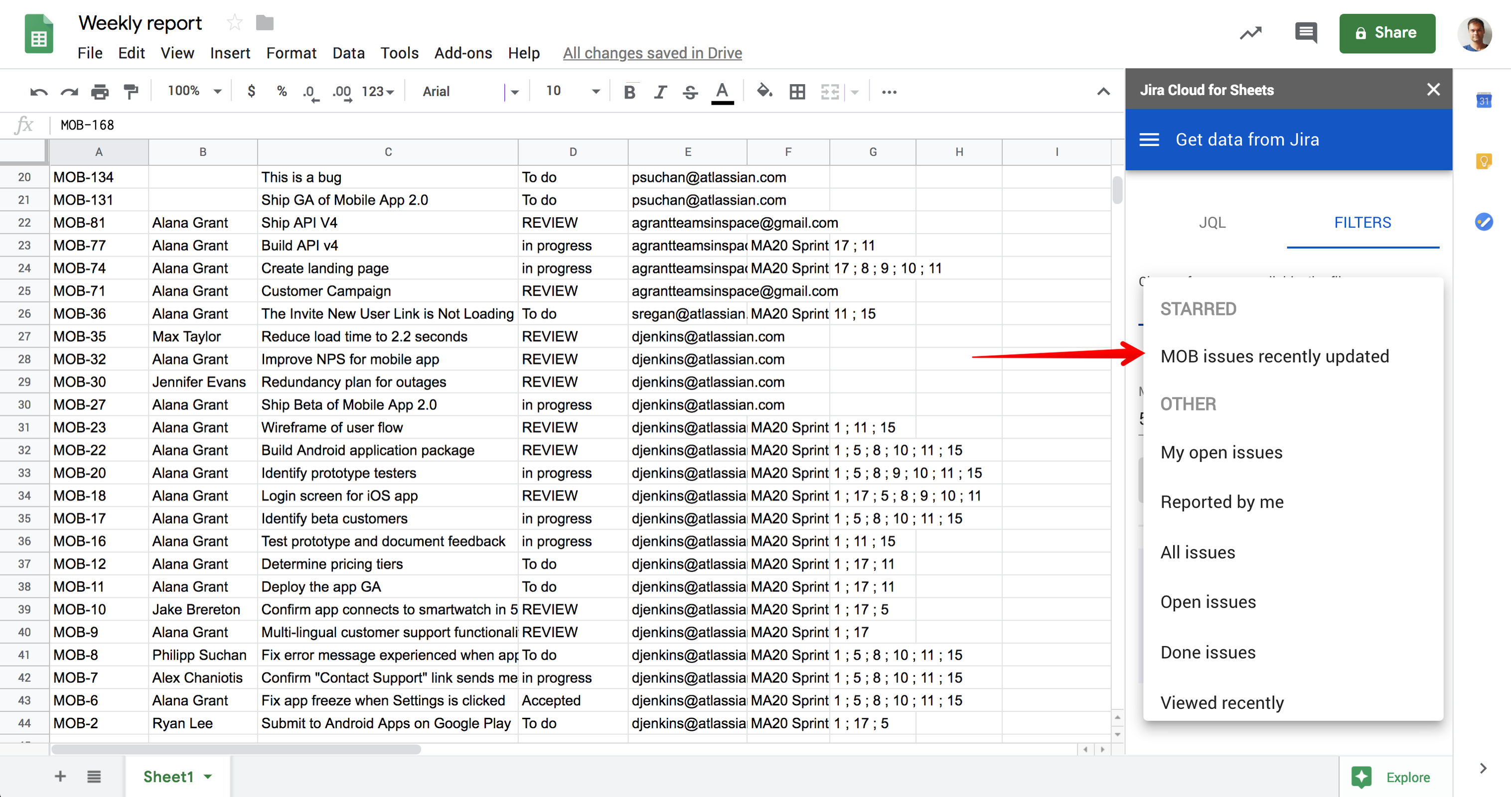Open the Jira sidebar hamburger menu
Viewport: 1511px width, 797px height.
point(1149,139)
